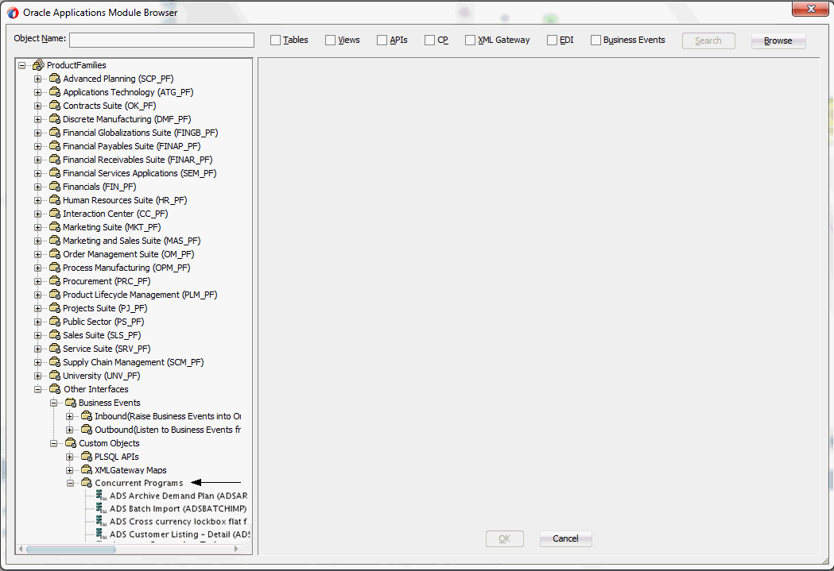Select ADS Cross currency lockbox flat row
This screenshot has width=834, height=571.
coord(179,522)
